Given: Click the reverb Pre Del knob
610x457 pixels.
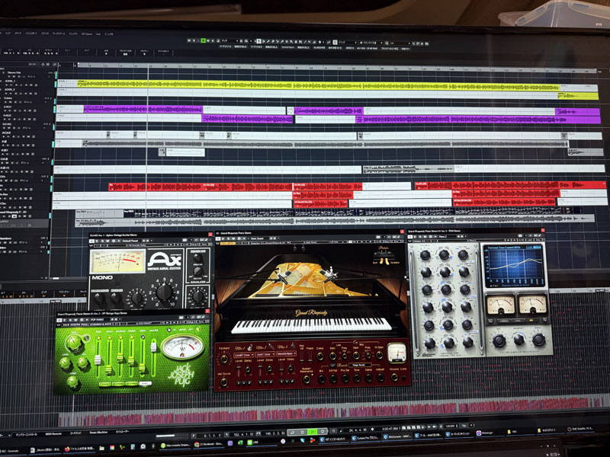Looking at the screenshot, I should click(345, 378).
